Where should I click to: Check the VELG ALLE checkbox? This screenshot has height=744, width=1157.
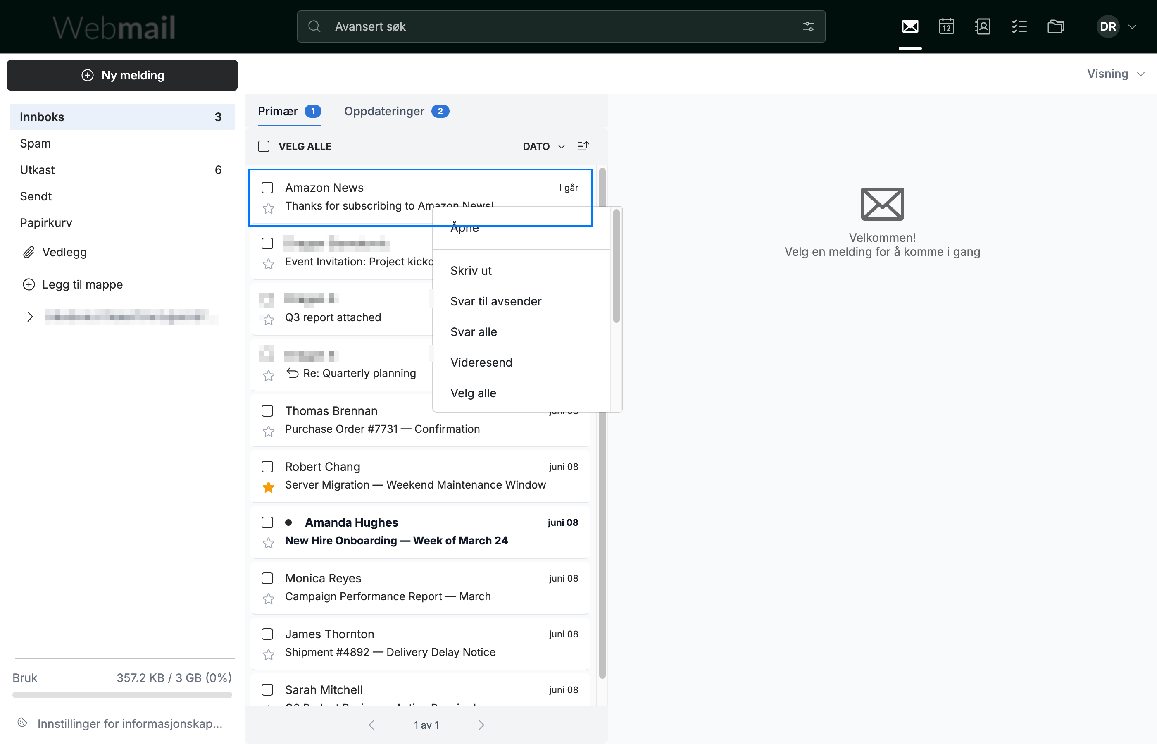[264, 146]
